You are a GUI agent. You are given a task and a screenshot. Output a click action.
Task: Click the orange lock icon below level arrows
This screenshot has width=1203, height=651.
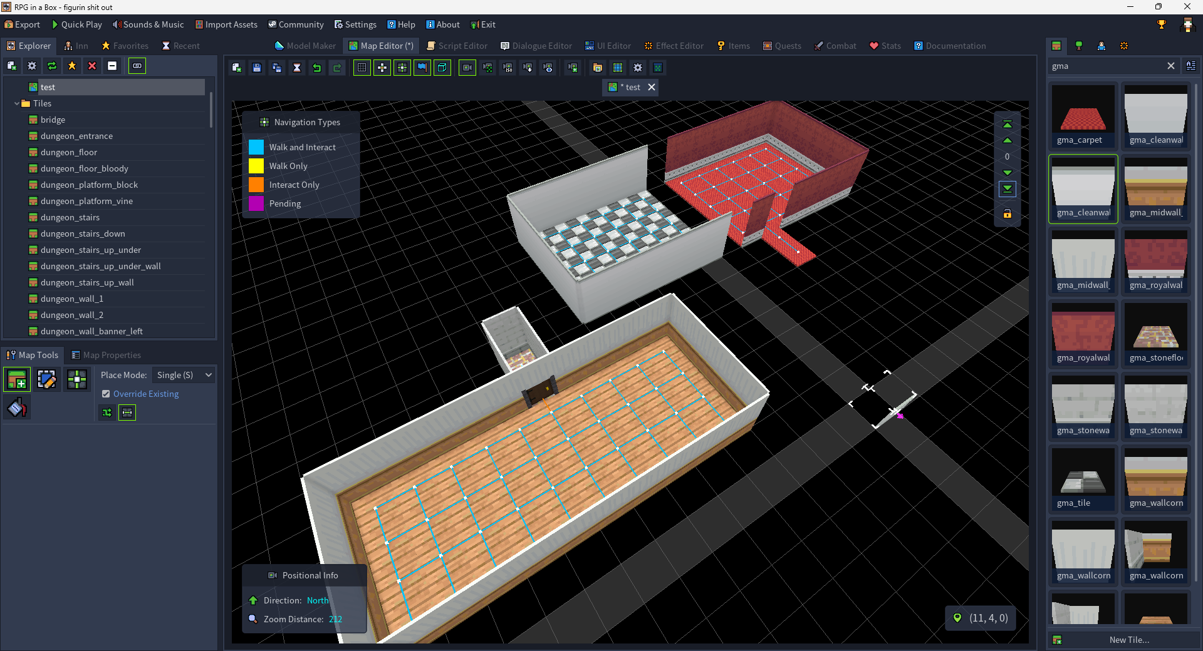tap(1008, 214)
